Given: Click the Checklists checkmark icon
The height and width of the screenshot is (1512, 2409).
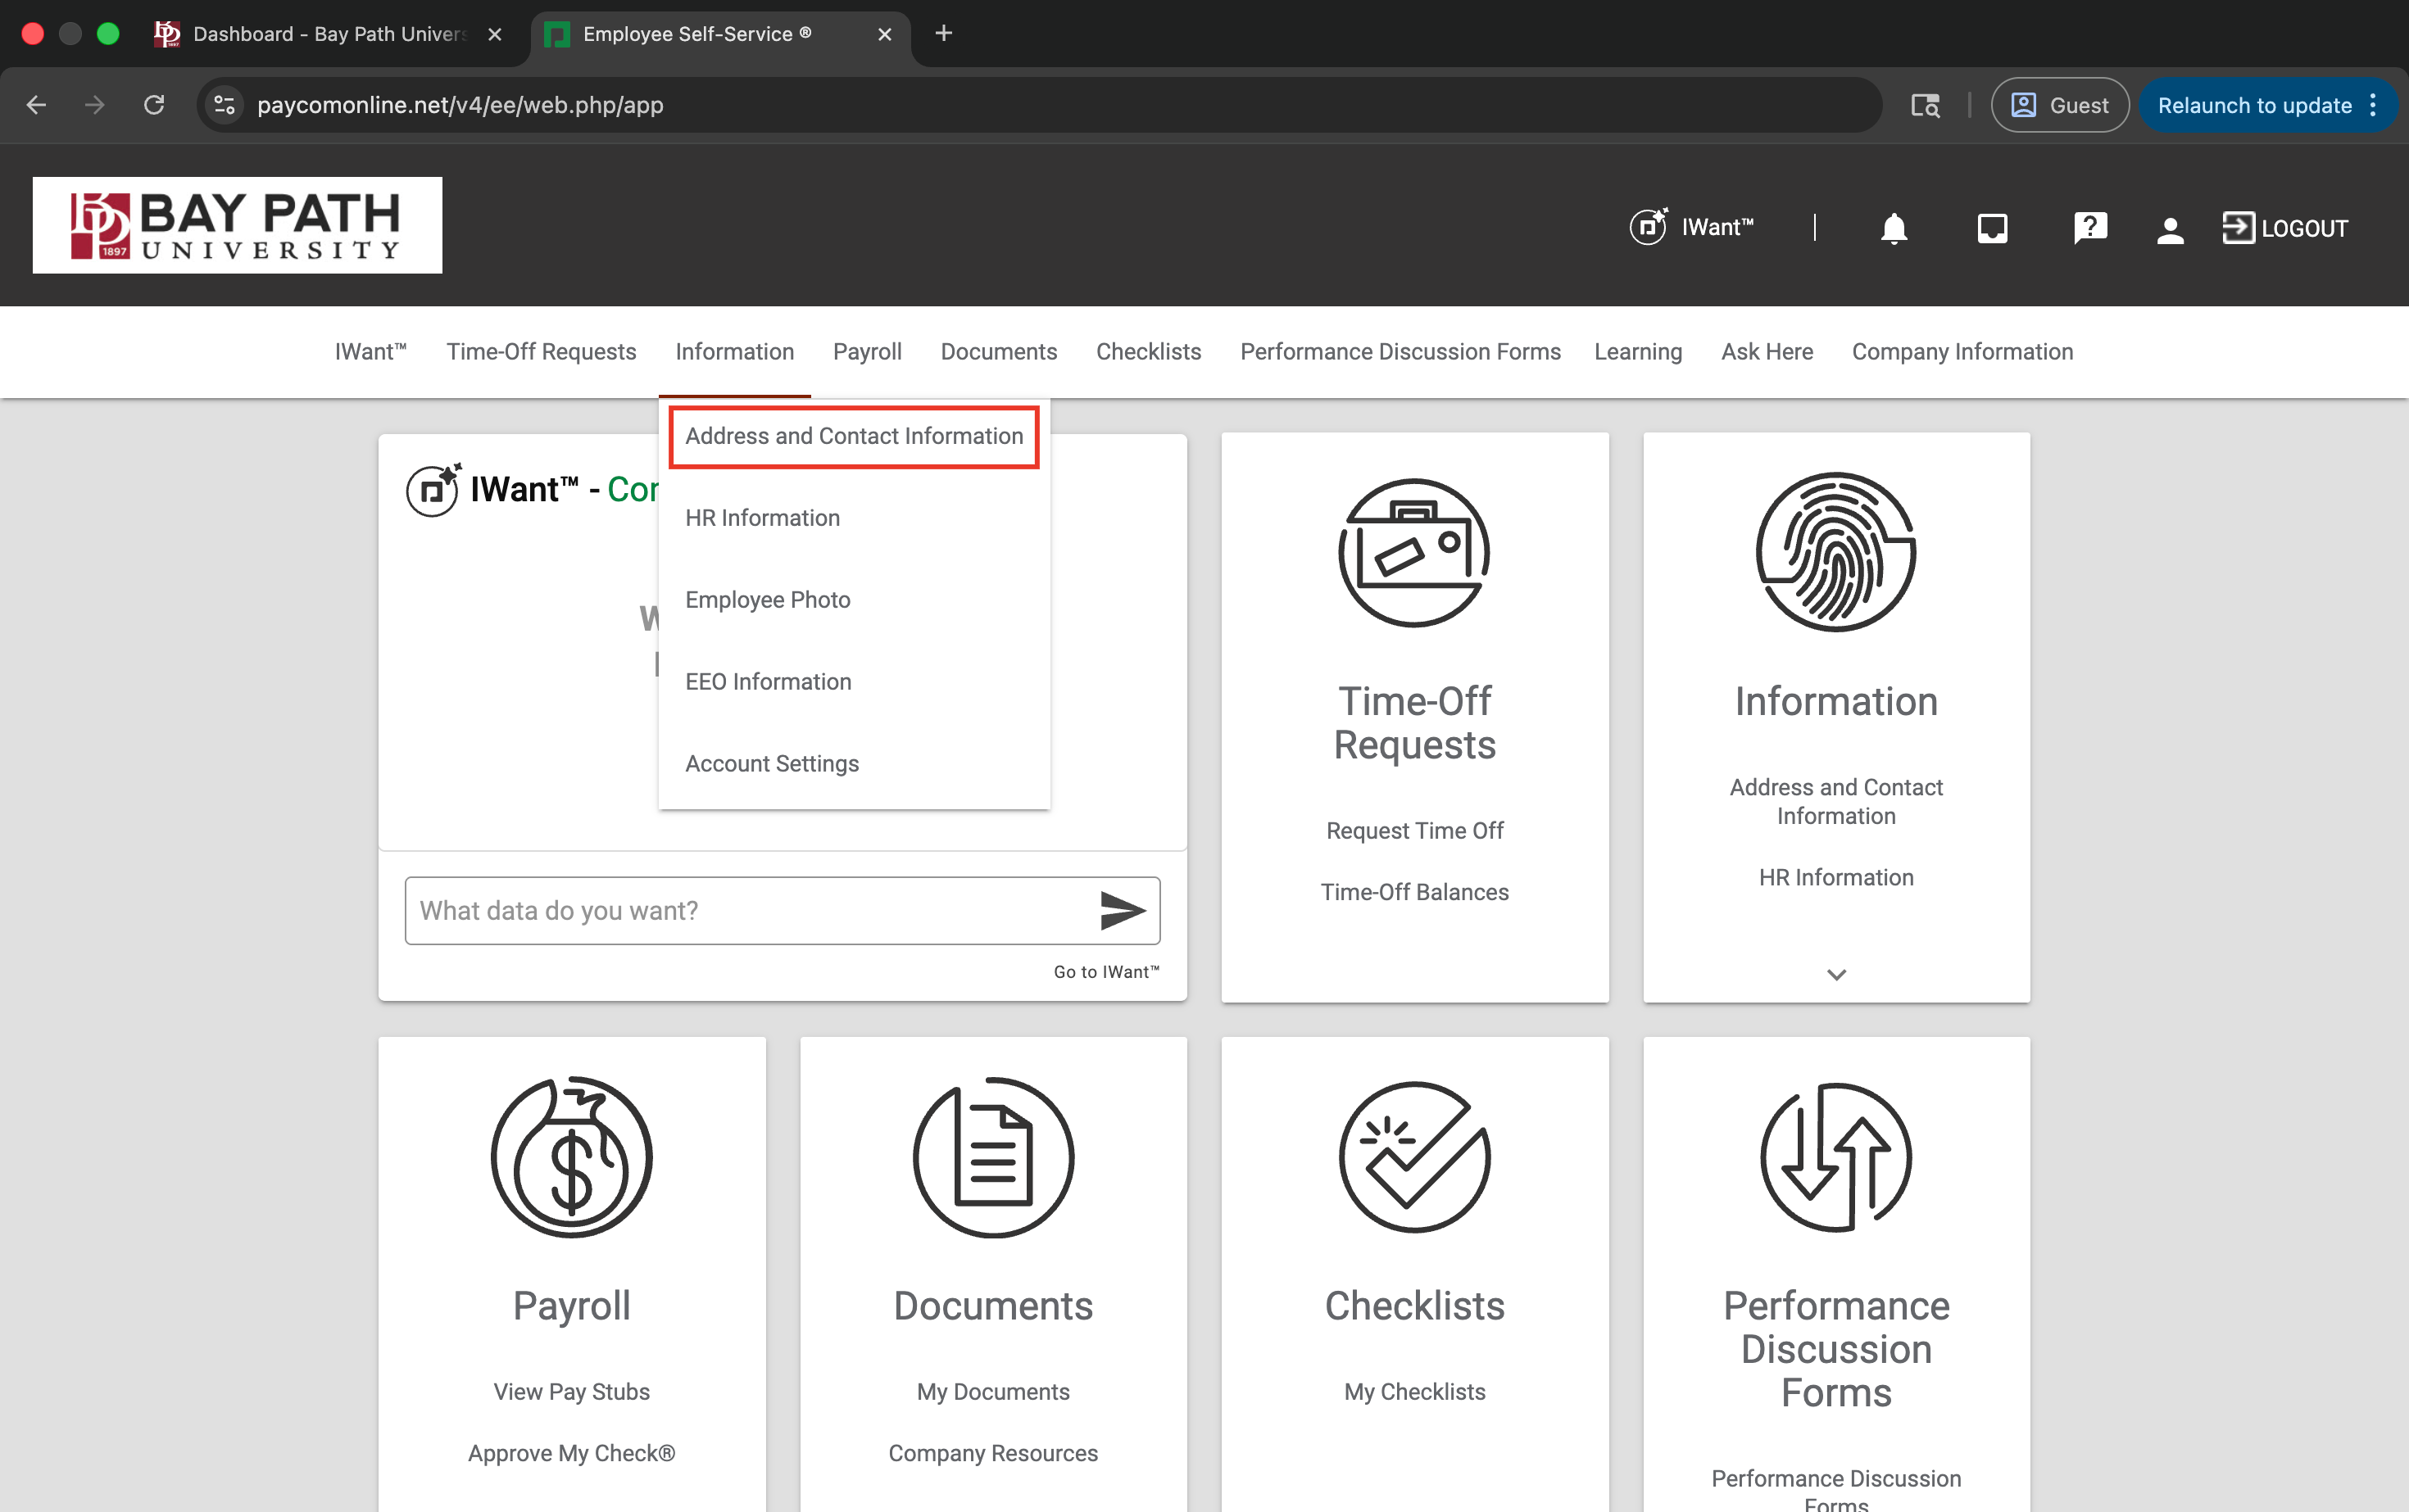Looking at the screenshot, I should 1413,1157.
